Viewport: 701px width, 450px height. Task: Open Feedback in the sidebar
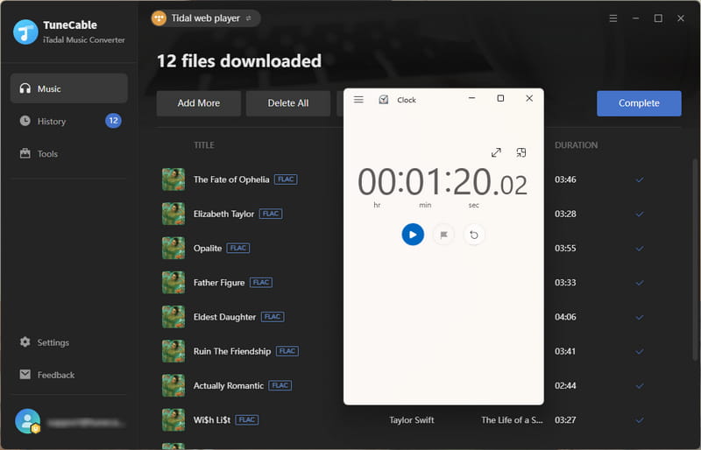tap(69, 375)
